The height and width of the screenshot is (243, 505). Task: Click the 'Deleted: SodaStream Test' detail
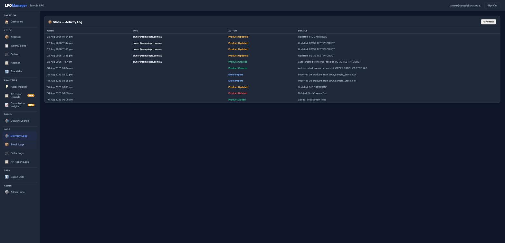tap(313, 93)
